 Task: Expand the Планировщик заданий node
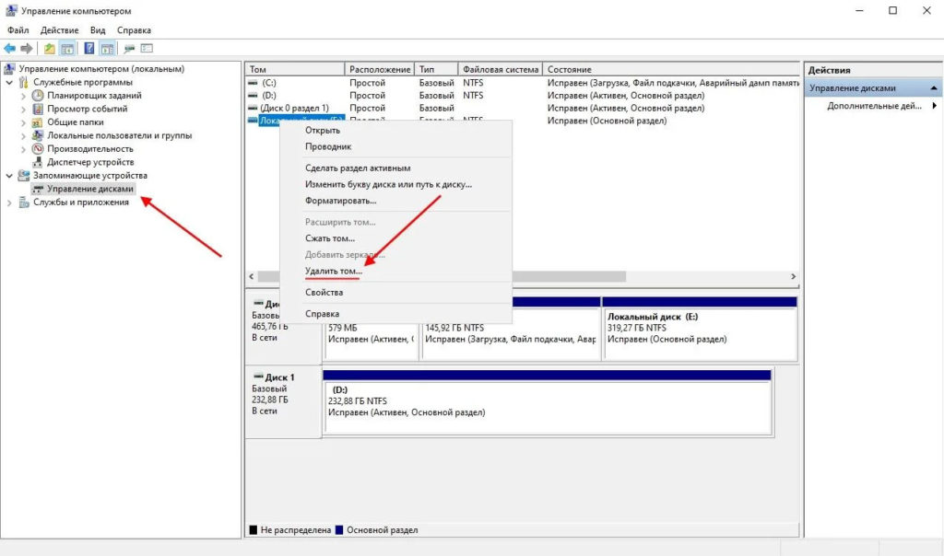click(23, 96)
